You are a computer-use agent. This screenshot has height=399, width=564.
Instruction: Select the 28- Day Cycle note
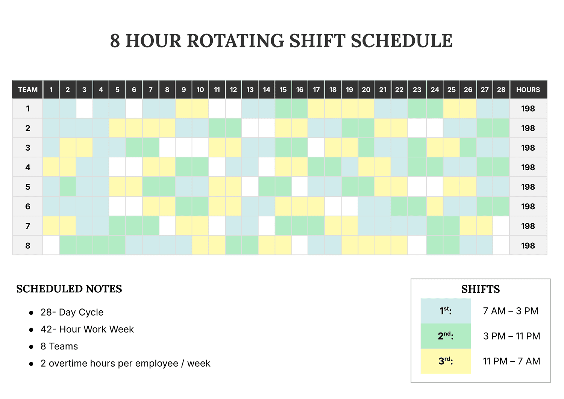[x=72, y=312]
